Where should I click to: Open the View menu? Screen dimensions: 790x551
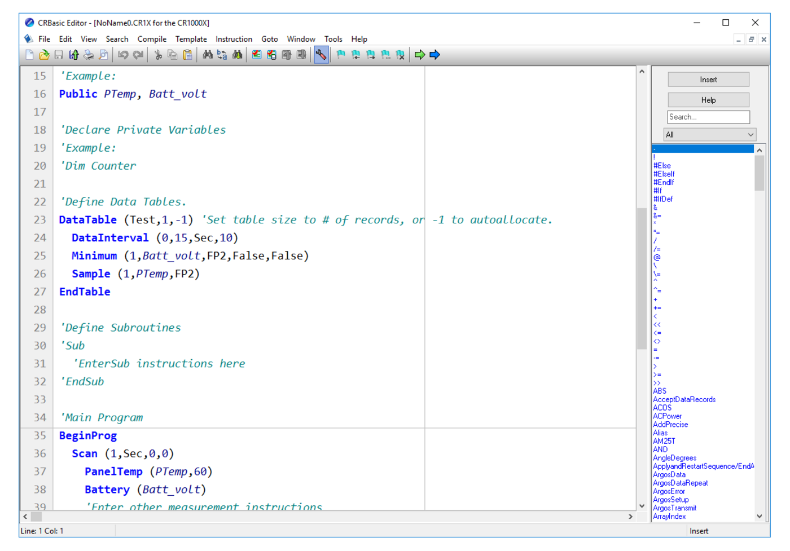pyautogui.click(x=89, y=39)
